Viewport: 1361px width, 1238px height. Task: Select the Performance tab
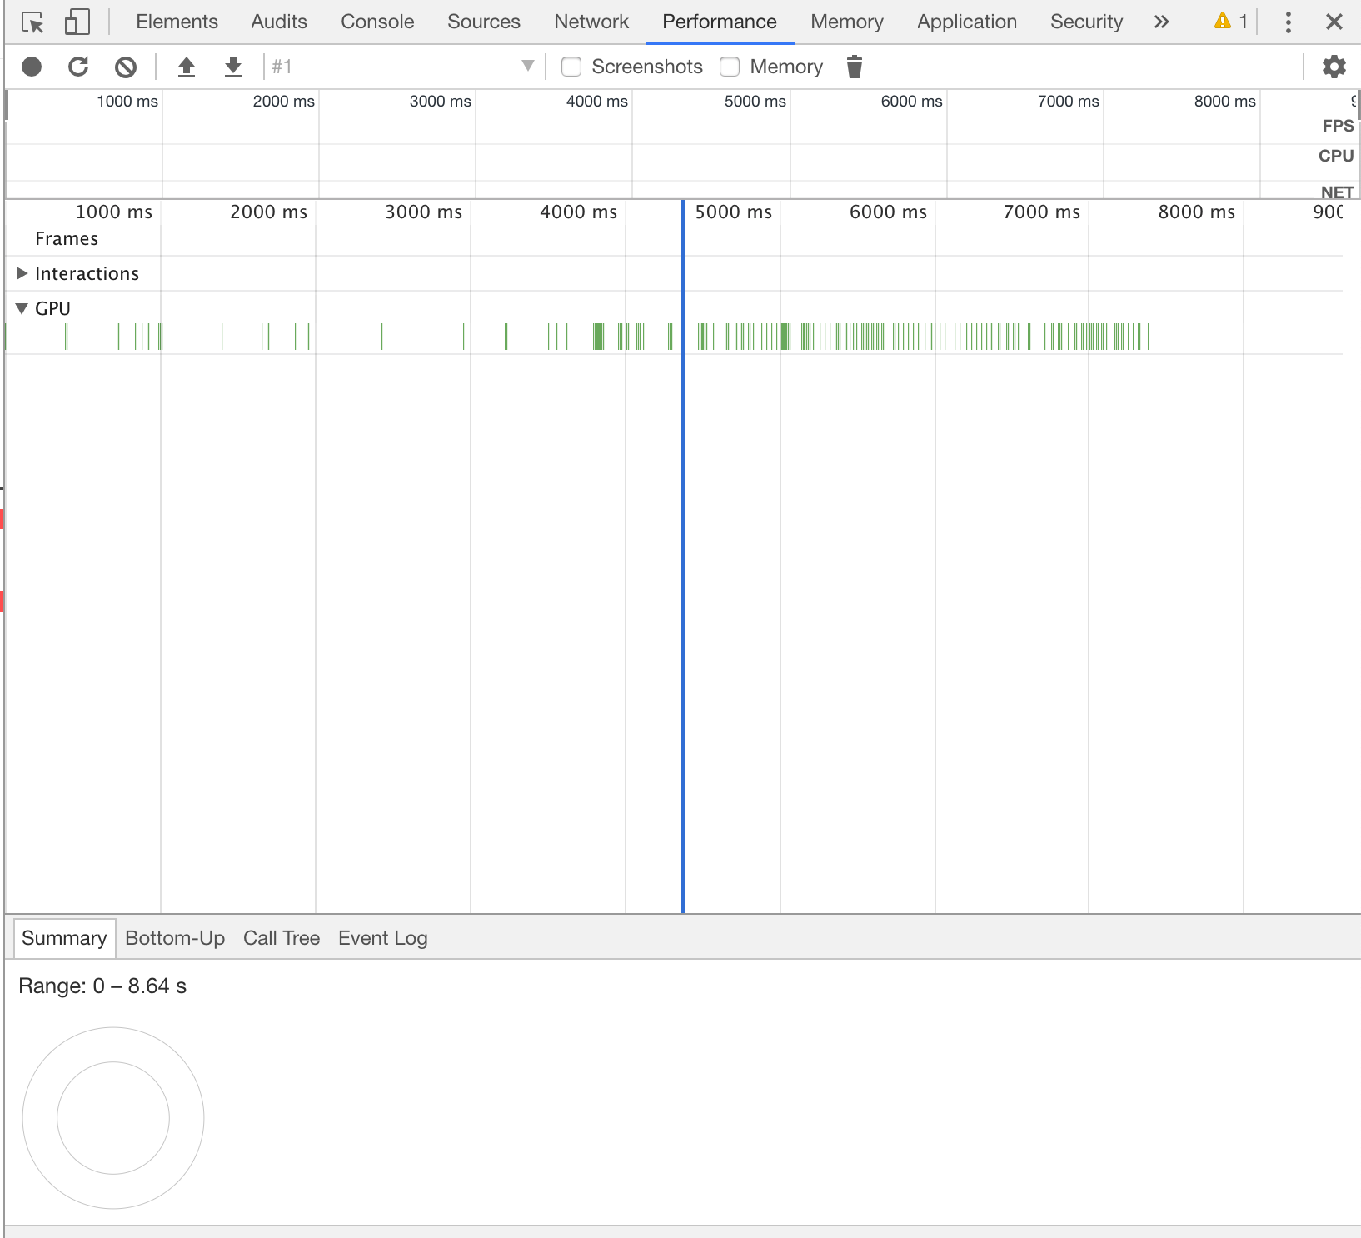click(720, 22)
